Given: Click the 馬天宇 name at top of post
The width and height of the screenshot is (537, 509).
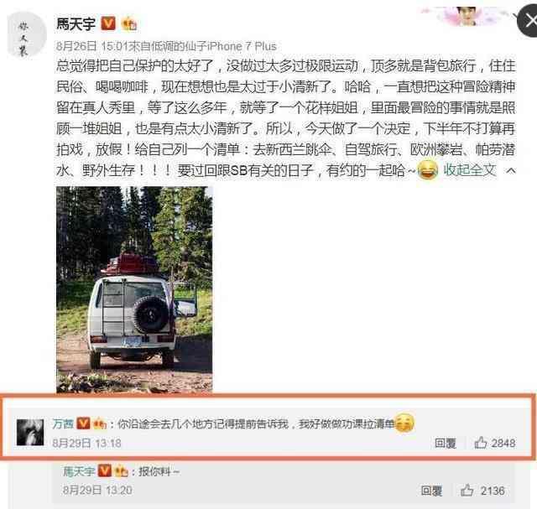Looking at the screenshot, I should point(76,24).
